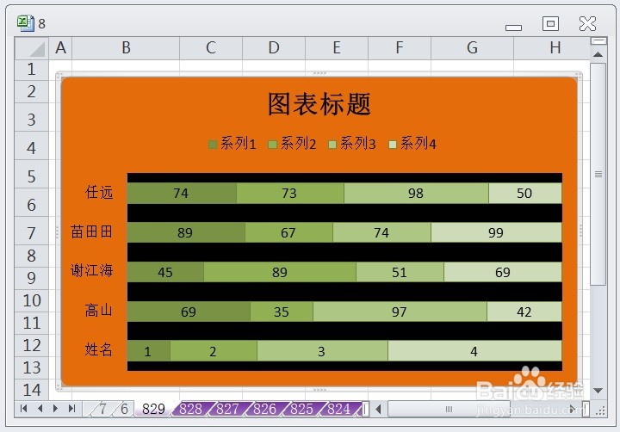Click horizontal scrollbar left arrow

tap(378, 409)
